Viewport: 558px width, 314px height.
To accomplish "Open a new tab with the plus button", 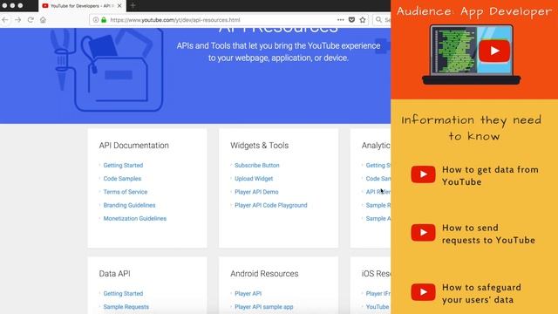I will click(x=133, y=6).
